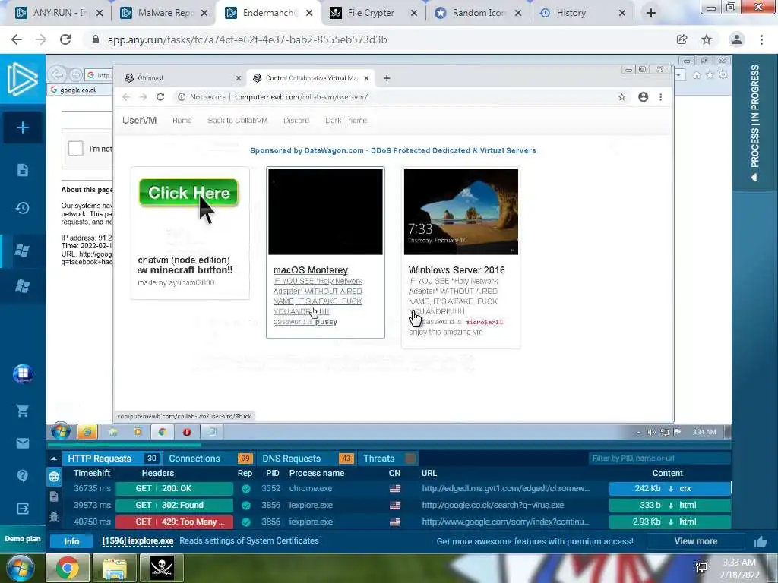
Task: Check the I'm not a robot checkbox
Action: click(75, 148)
